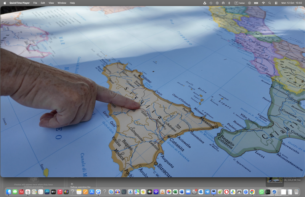Click the QuickTime Player app menu
The width and height of the screenshot is (305, 197).
click(20, 3)
